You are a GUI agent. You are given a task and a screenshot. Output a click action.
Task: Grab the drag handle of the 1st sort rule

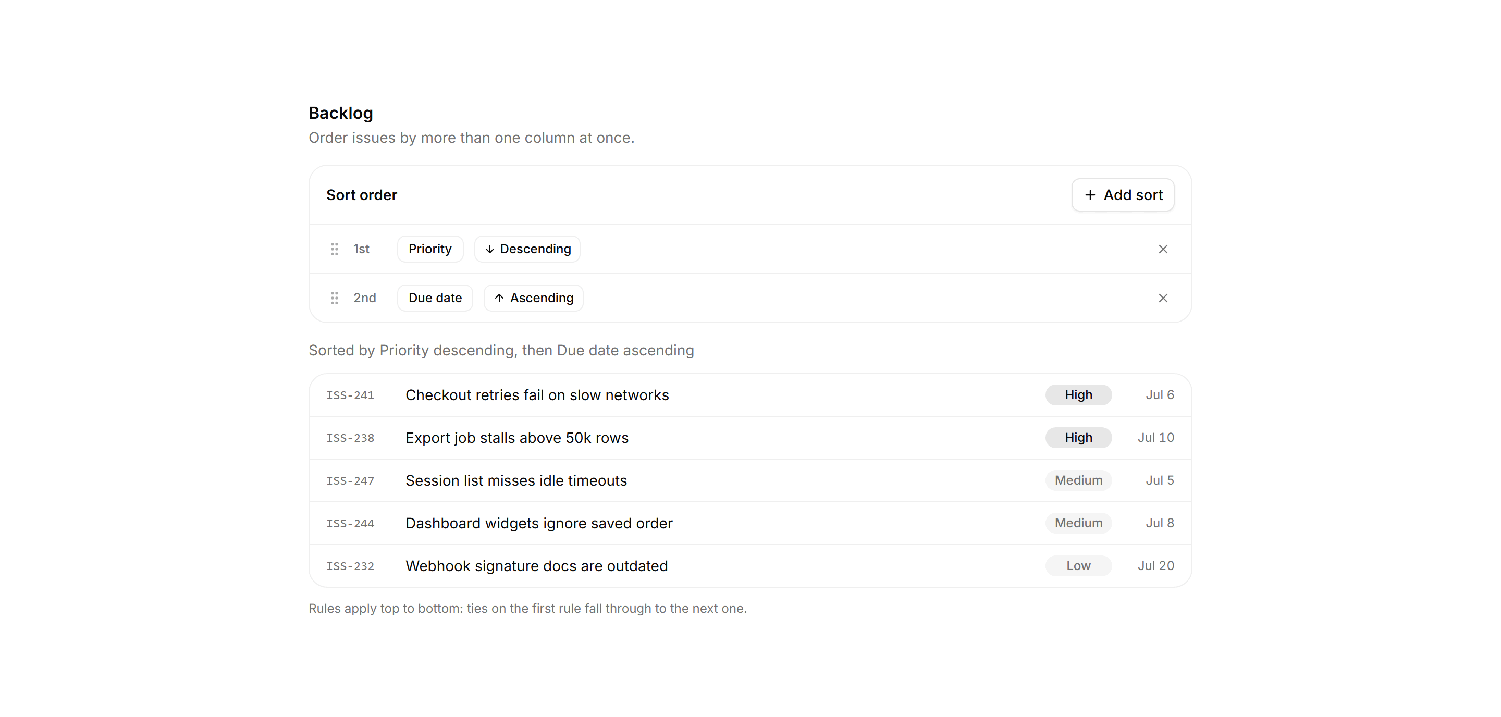[335, 249]
